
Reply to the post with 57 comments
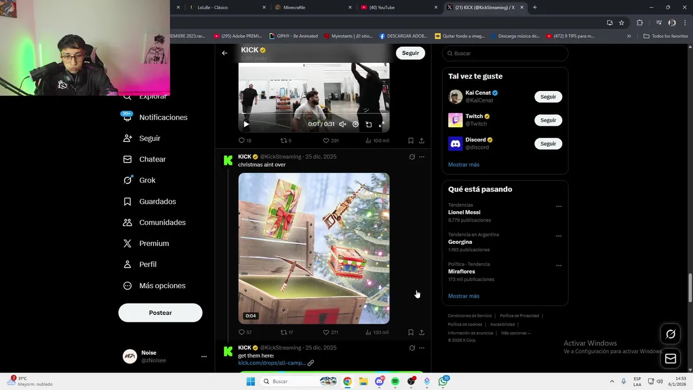pos(245,332)
